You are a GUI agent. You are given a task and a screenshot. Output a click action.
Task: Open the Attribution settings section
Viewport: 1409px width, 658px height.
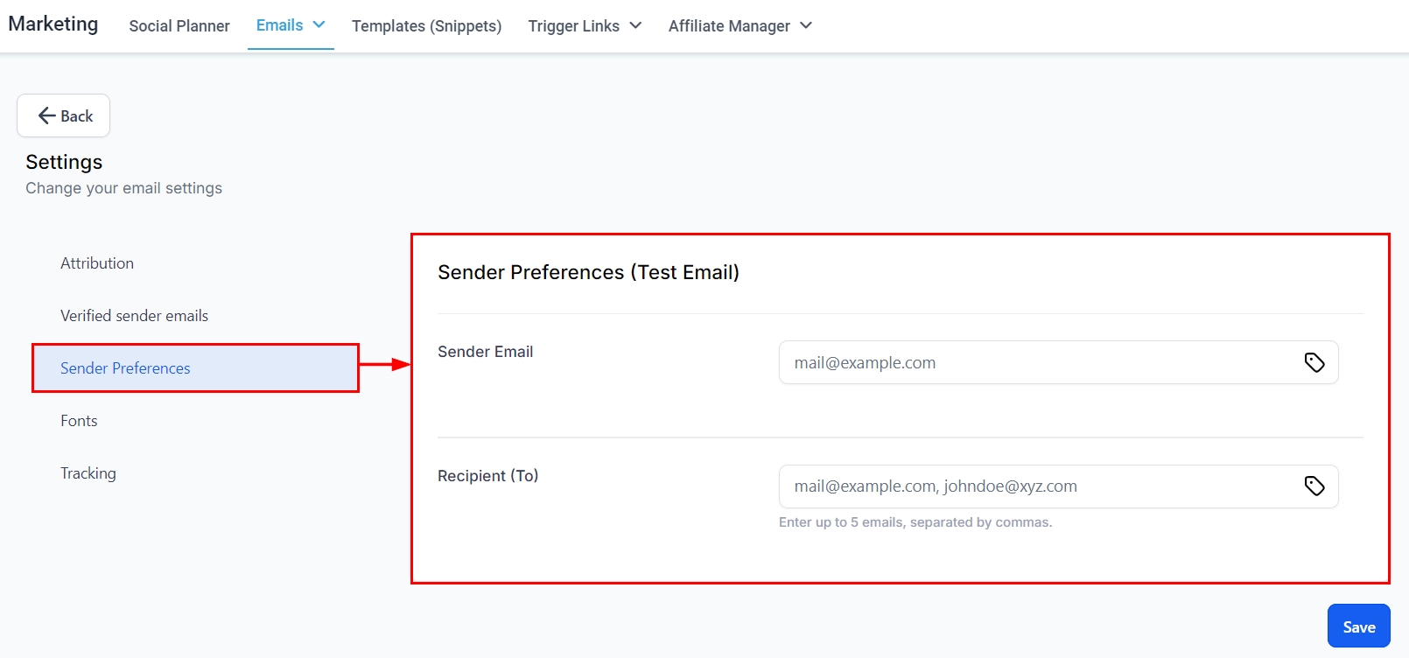97,263
